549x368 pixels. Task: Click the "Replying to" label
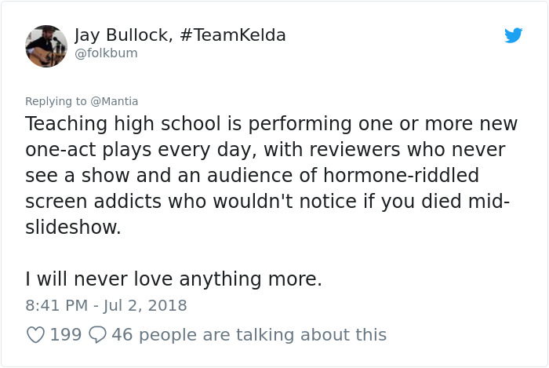coord(56,101)
